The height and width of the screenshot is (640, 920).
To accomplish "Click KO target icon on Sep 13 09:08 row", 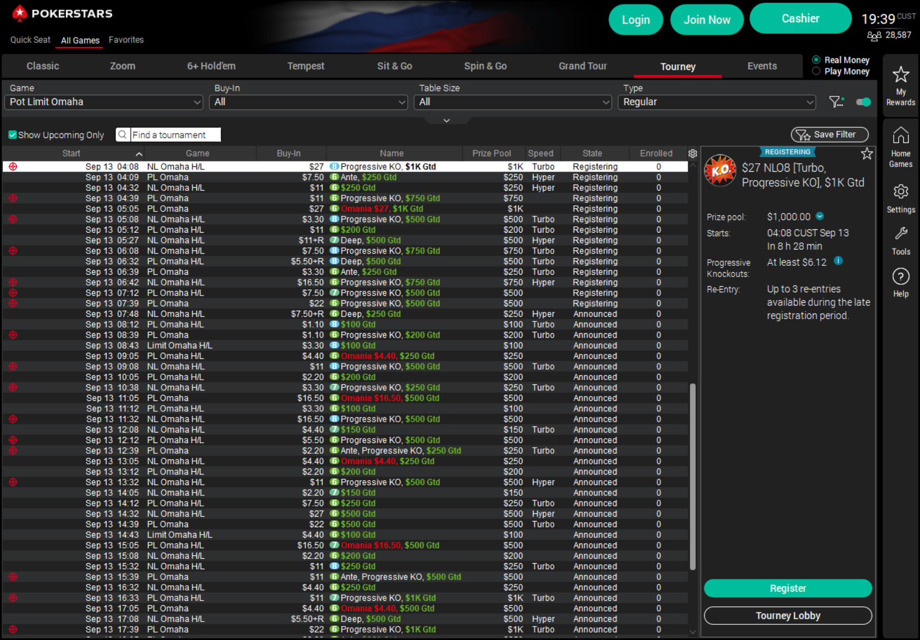I will pyautogui.click(x=13, y=366).
